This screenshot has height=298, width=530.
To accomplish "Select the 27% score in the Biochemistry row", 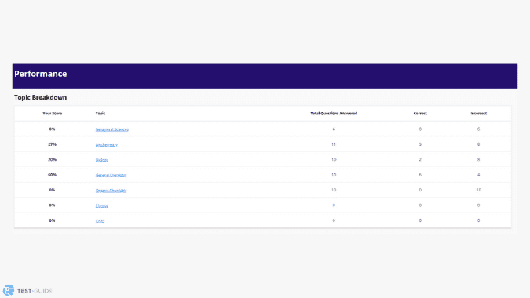I will [x=52, y=144].
